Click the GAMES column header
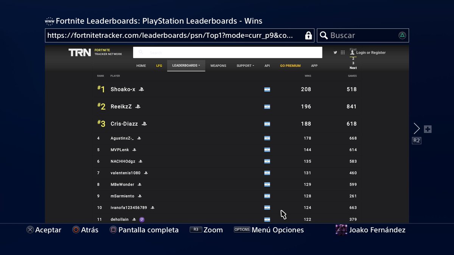The height and width of the screenshot is (255, 454). 352,76
